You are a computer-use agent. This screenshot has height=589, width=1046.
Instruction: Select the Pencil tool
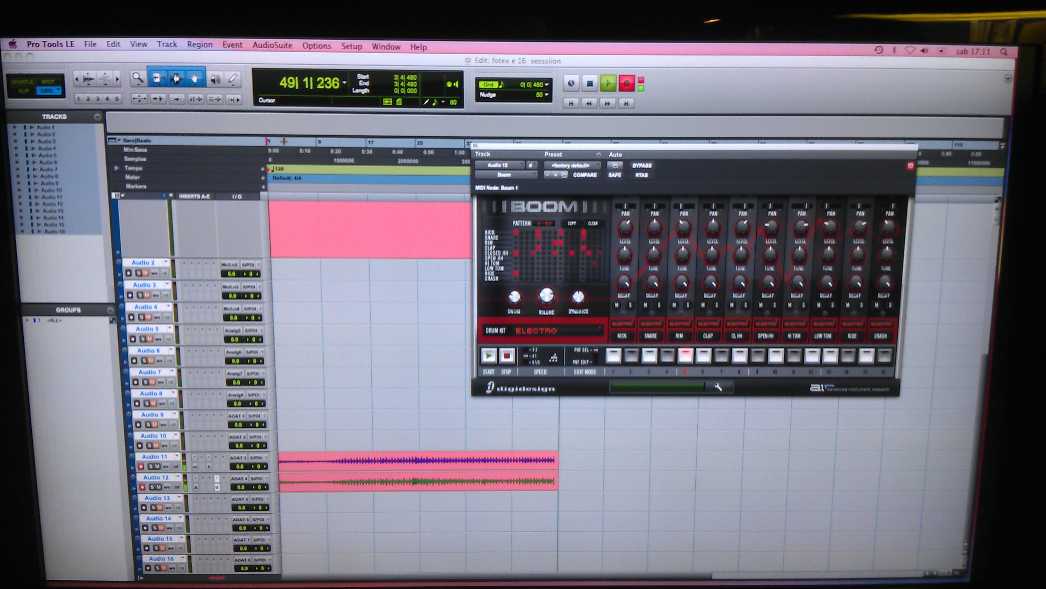[x=233, y=79]
